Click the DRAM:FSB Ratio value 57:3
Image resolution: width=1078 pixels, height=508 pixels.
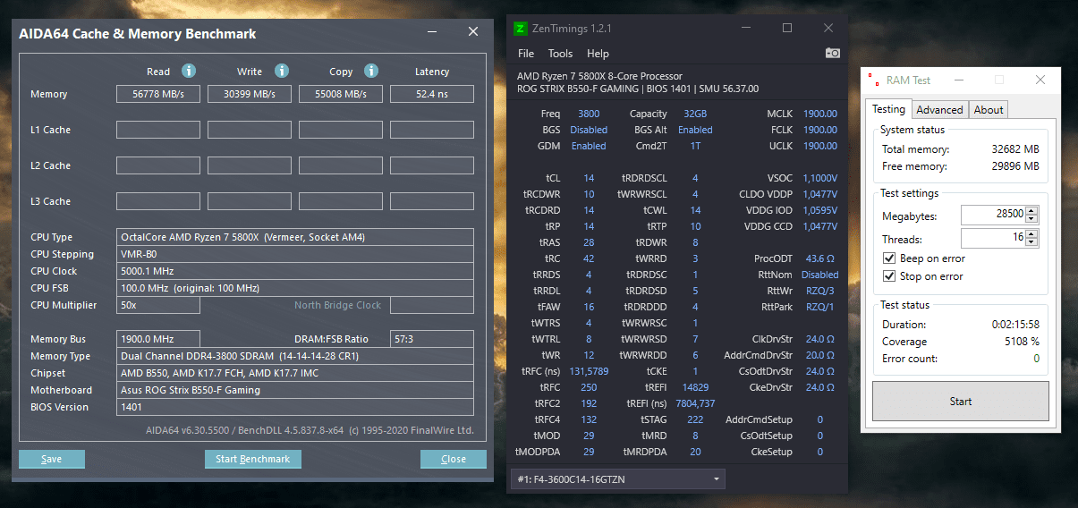tap(432, 339)
